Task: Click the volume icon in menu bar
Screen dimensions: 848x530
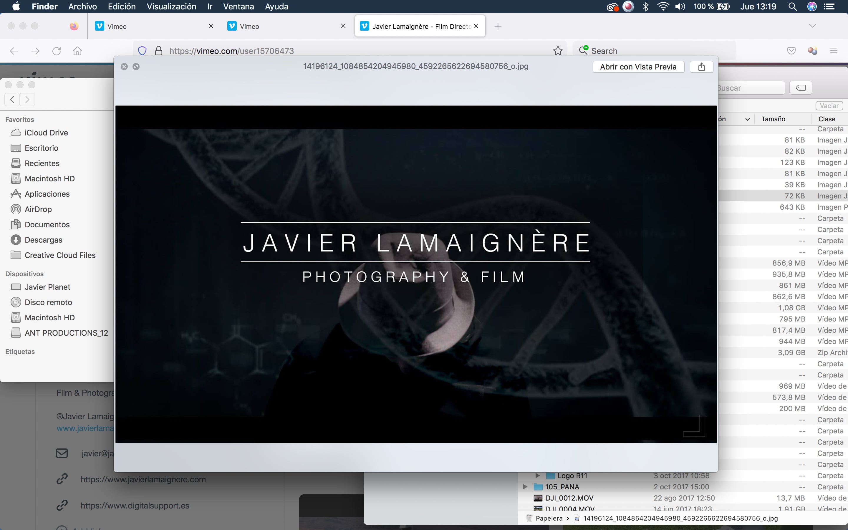Action: [x=680, y=6]
